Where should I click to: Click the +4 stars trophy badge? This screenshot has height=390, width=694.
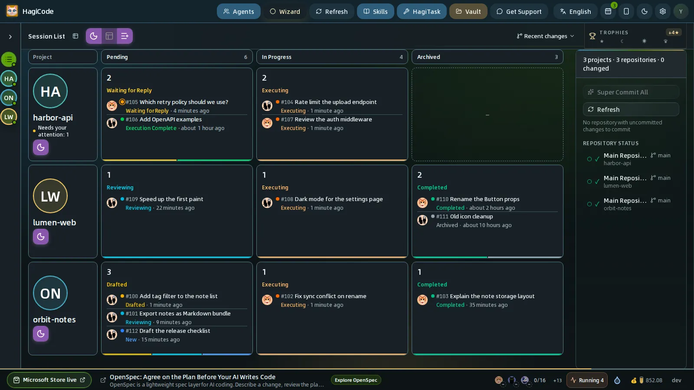coord(674,32)
